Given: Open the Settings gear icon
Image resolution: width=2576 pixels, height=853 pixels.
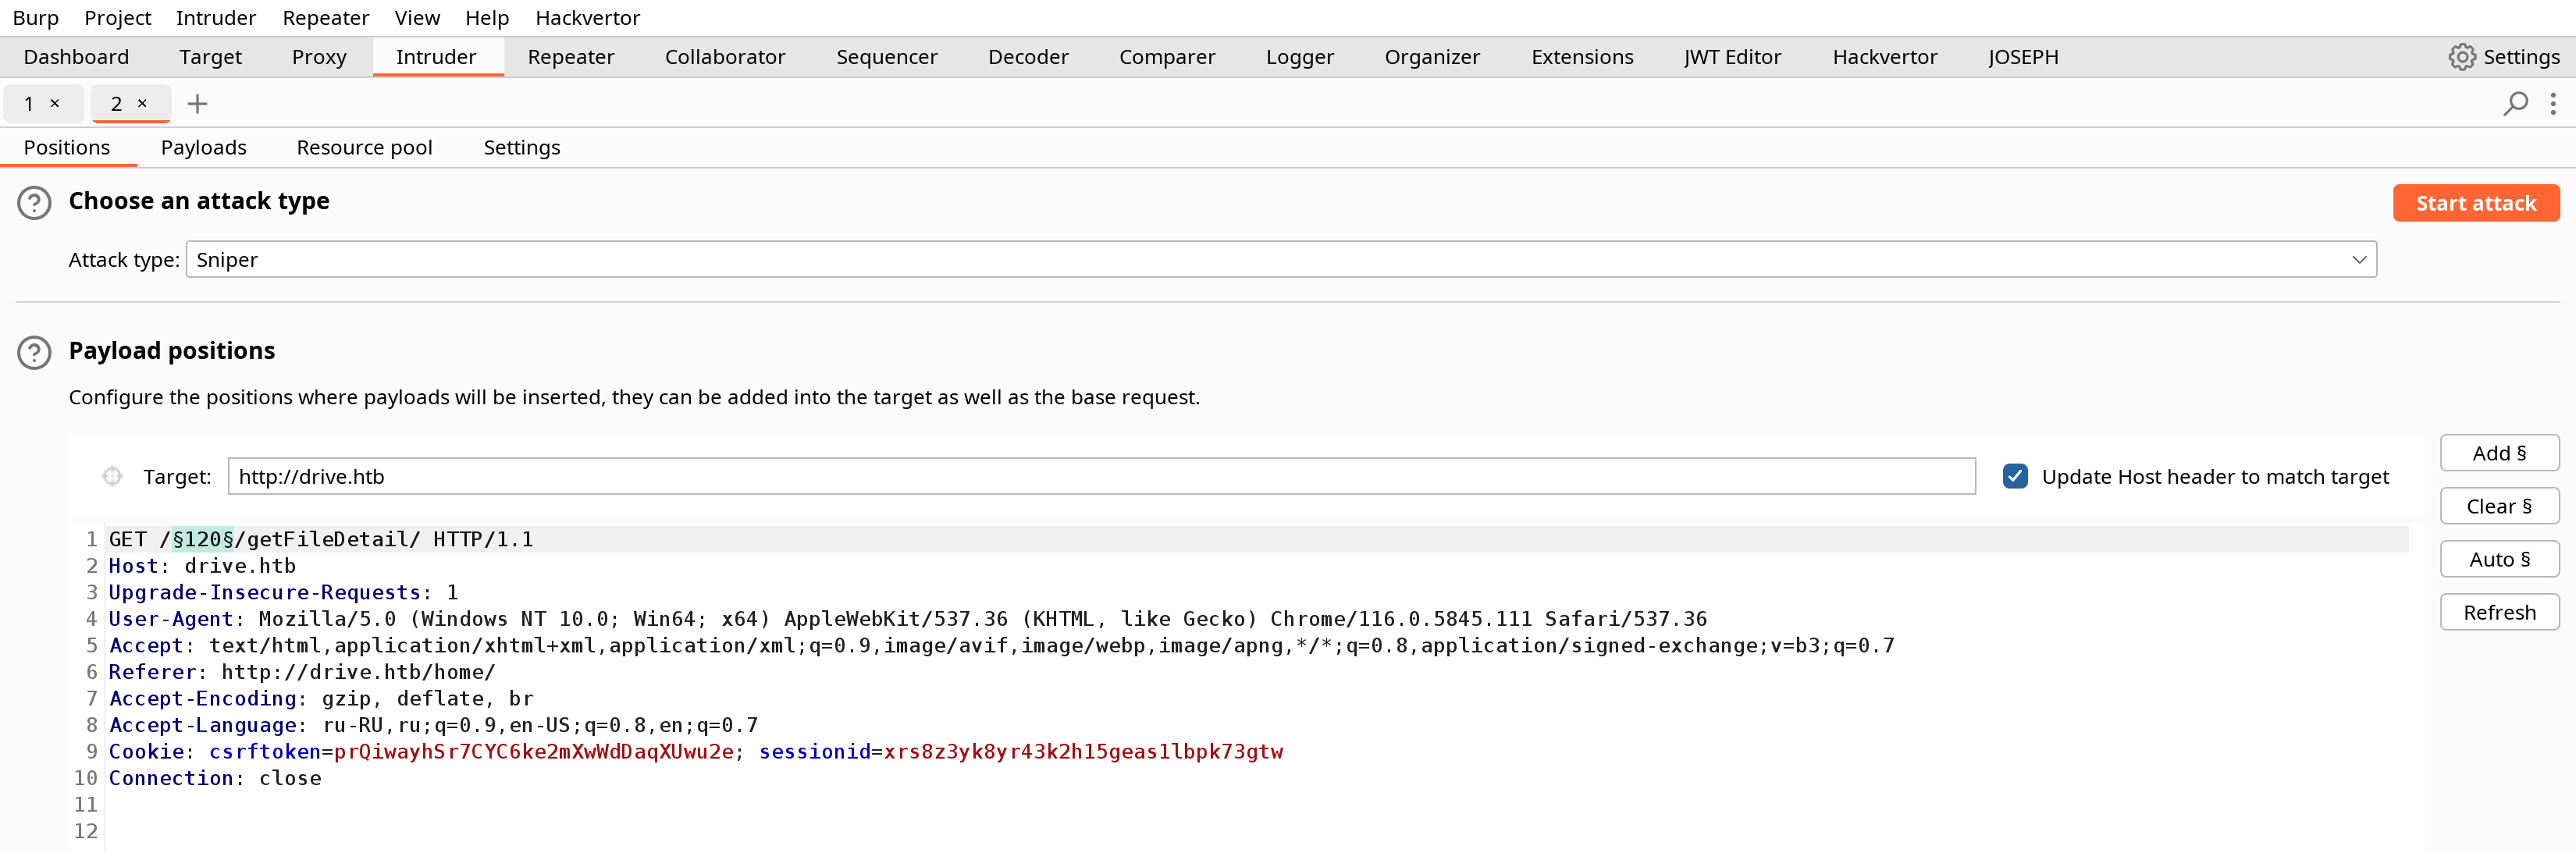Looking at the screenshot, I should pyautogui.click(x=2461, y=57).
